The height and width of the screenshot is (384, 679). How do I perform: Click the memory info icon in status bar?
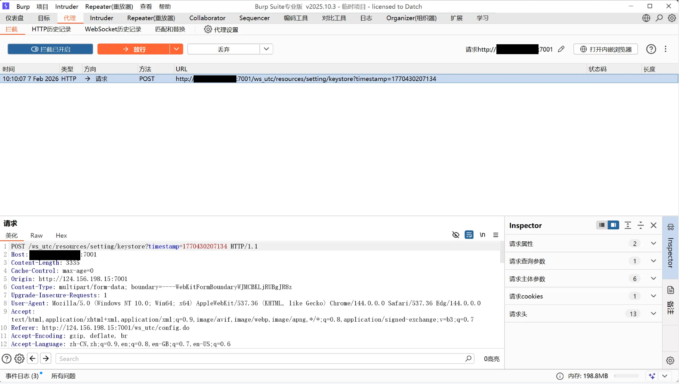point(560,376)
